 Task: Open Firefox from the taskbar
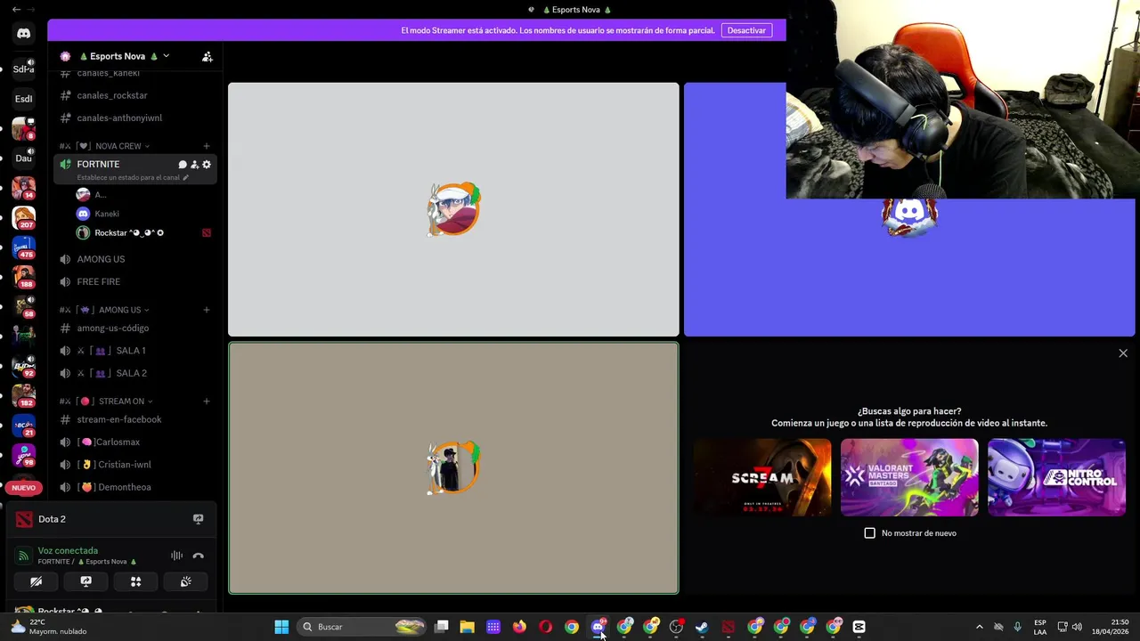pos(519,627)
